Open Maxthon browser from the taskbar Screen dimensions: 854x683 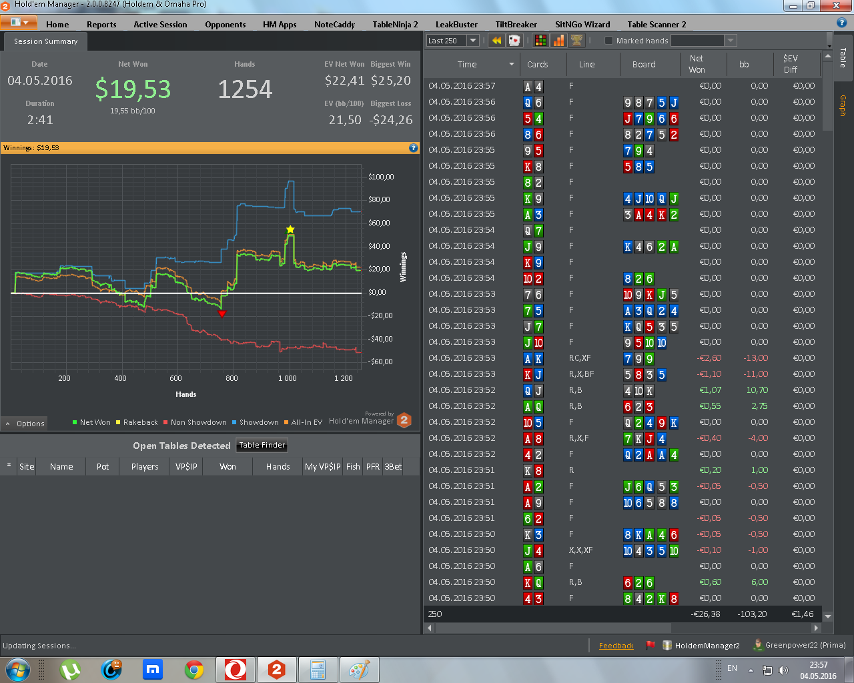coord(153,670)
